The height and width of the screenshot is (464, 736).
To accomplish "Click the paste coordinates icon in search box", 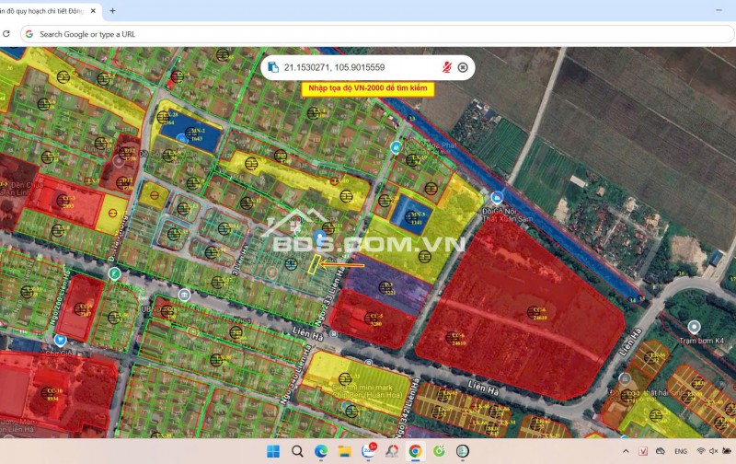I will tap(273, 67).
